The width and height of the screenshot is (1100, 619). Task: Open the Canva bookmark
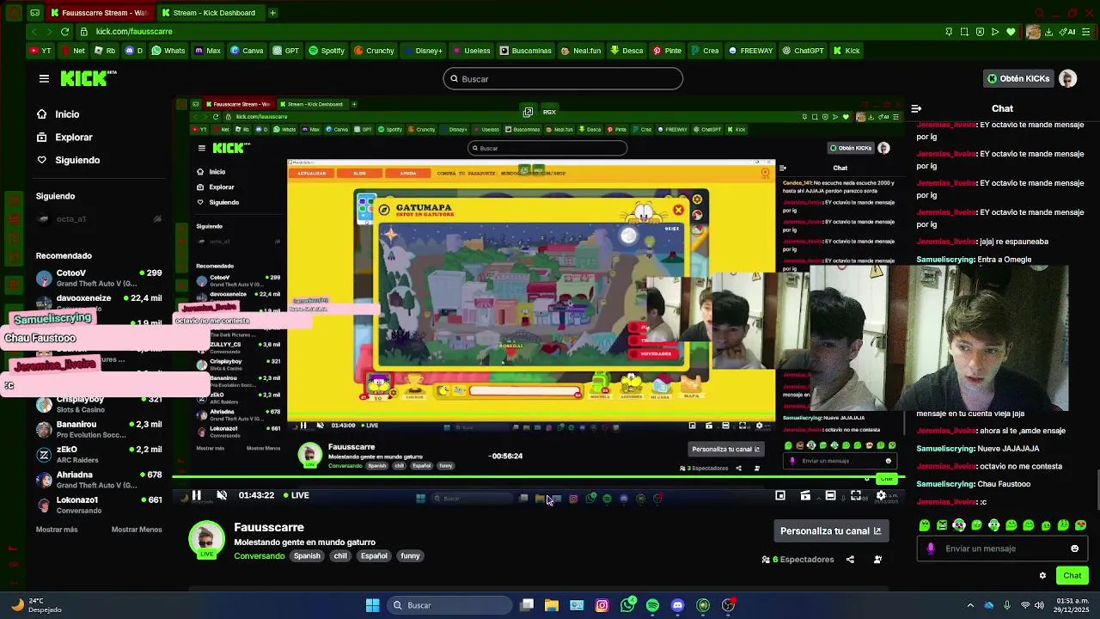(x=247, y=51)
